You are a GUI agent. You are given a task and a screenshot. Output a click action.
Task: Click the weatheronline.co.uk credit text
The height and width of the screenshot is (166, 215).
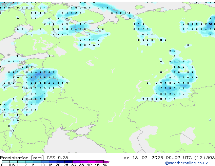point(187,163)
